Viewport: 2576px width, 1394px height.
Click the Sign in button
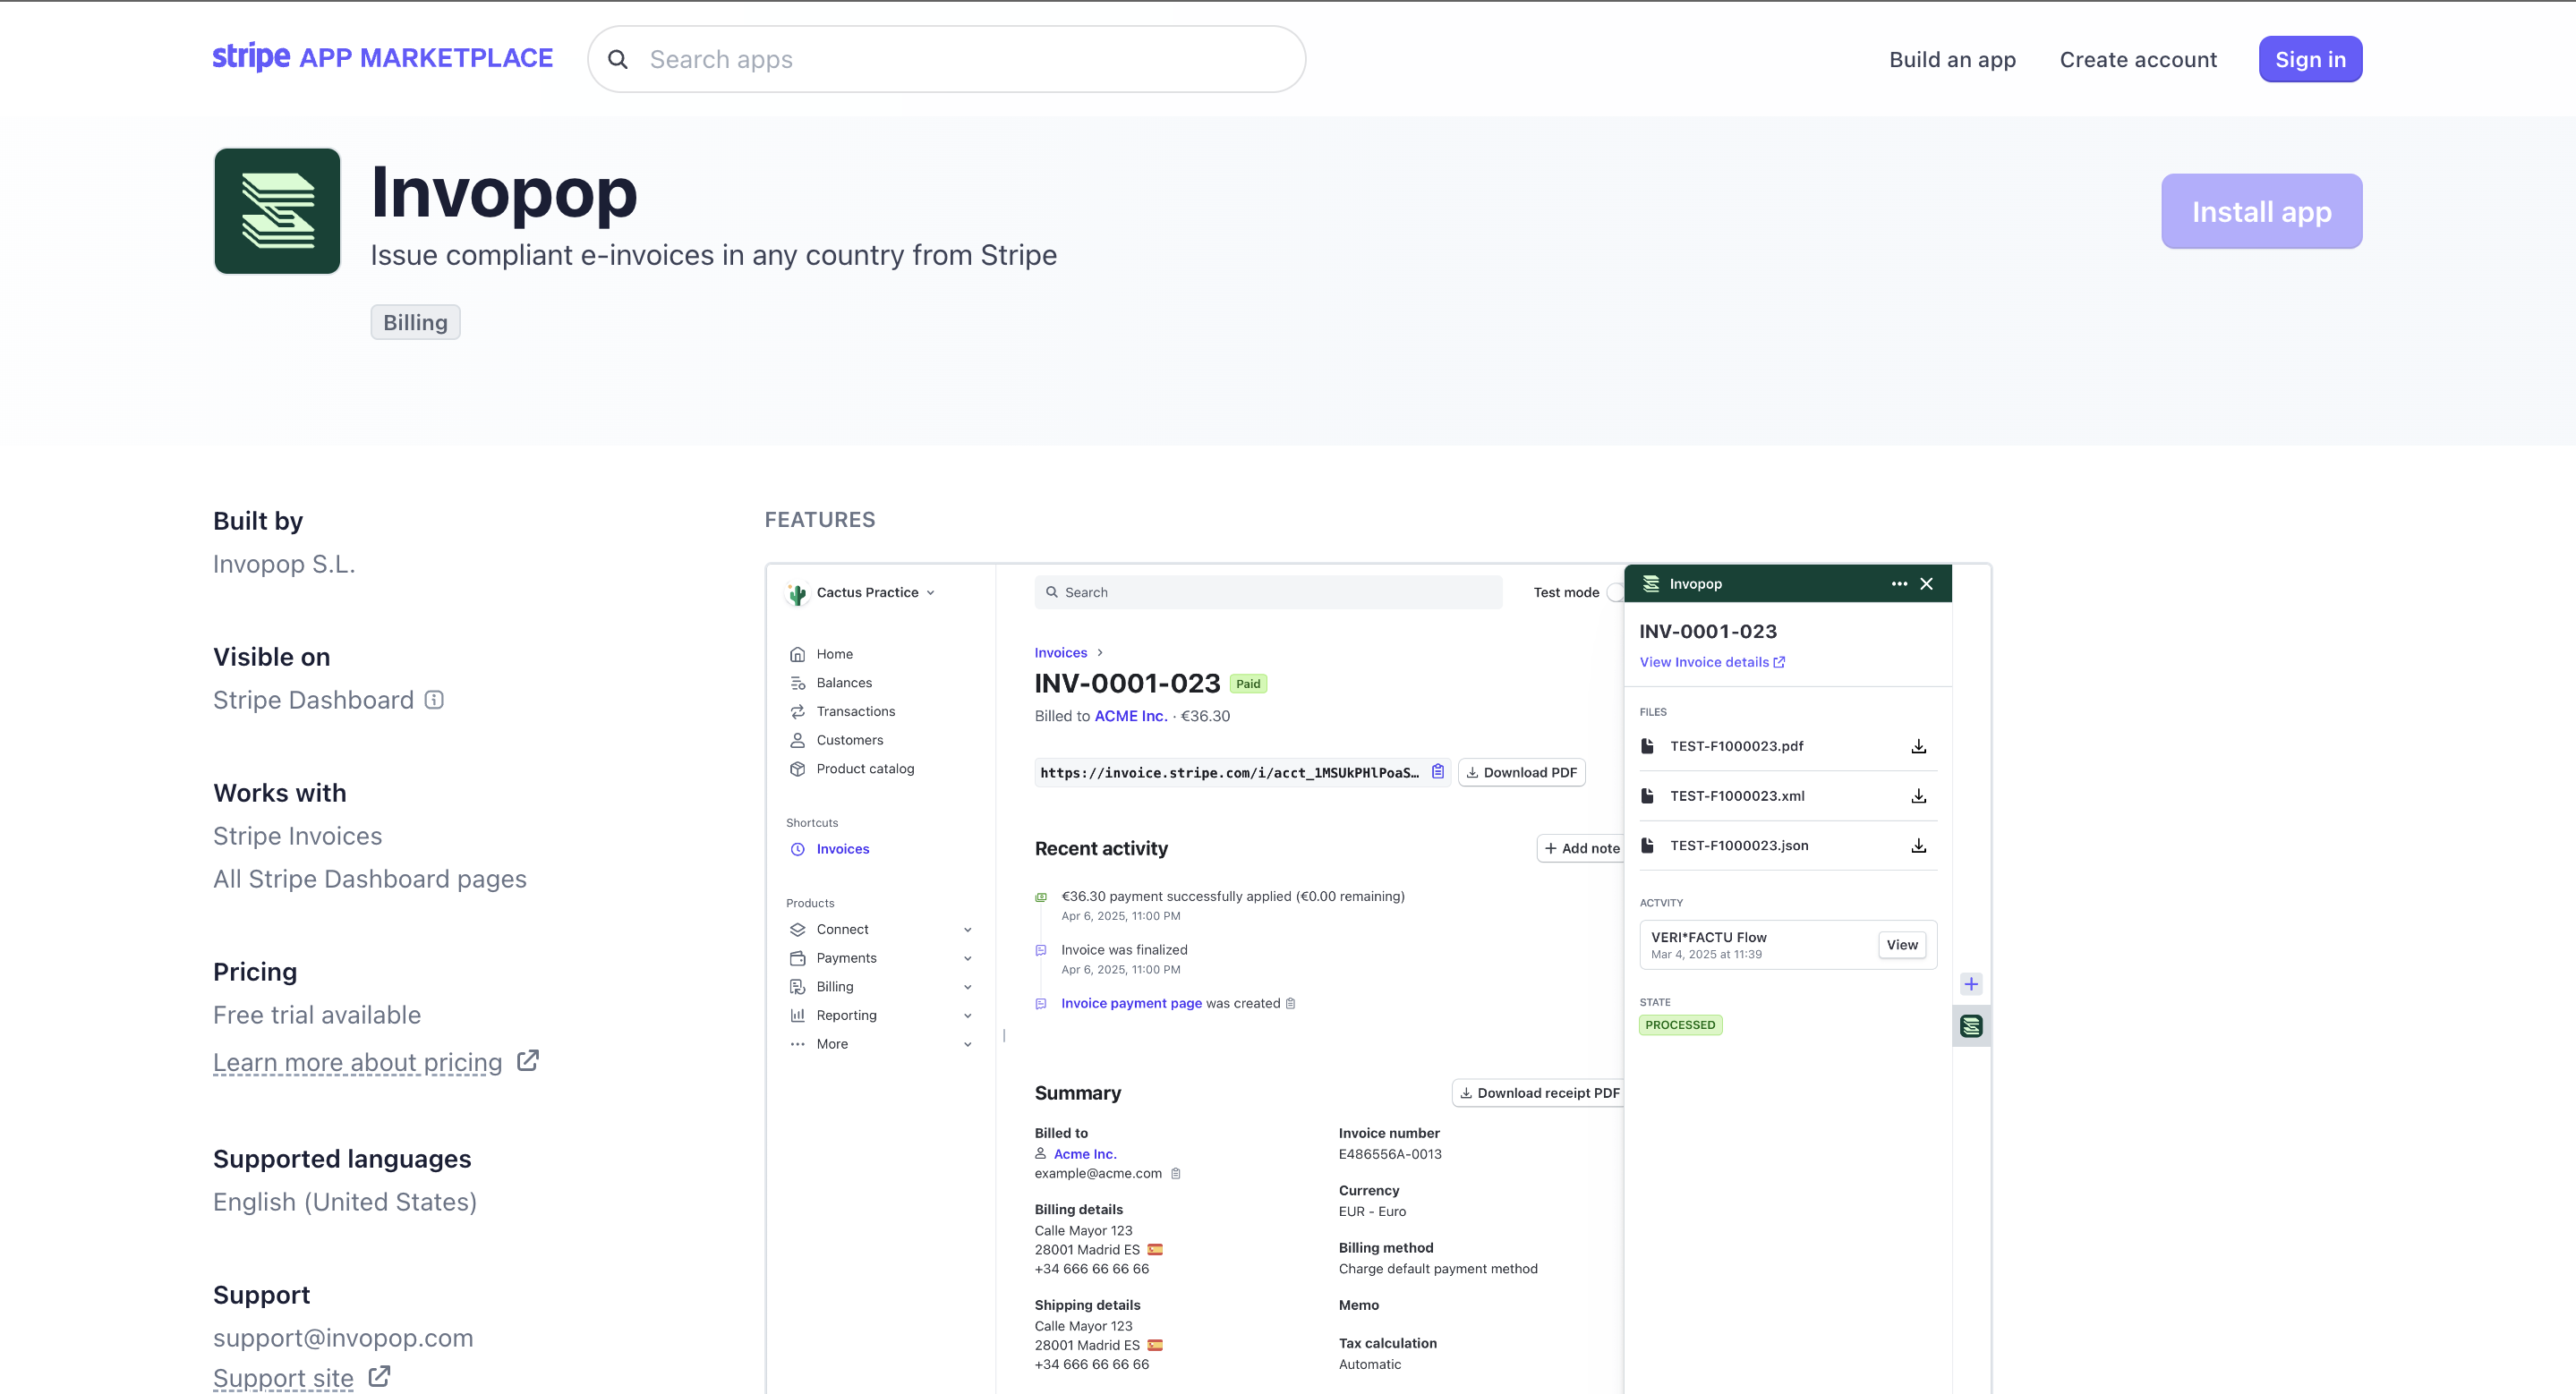[x=2310, y=59]
